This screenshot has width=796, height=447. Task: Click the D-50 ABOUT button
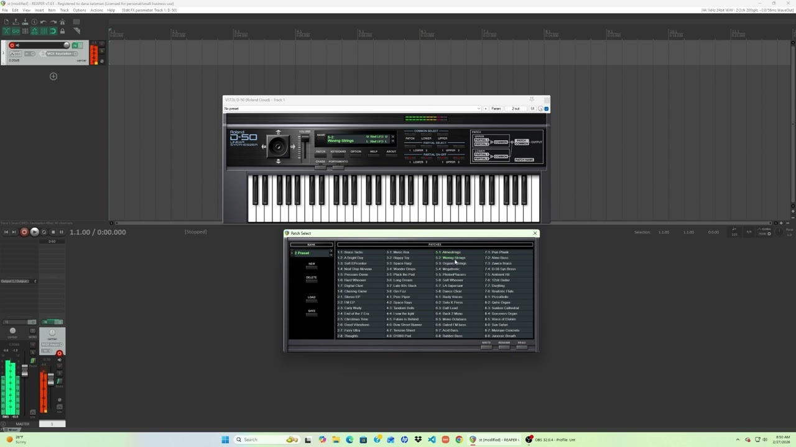(x=391, y=155)
